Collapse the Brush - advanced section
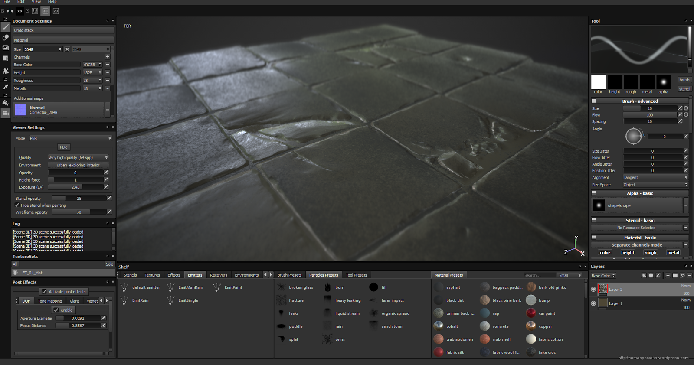Screen dimensions: 694x365 pos(594,101)
